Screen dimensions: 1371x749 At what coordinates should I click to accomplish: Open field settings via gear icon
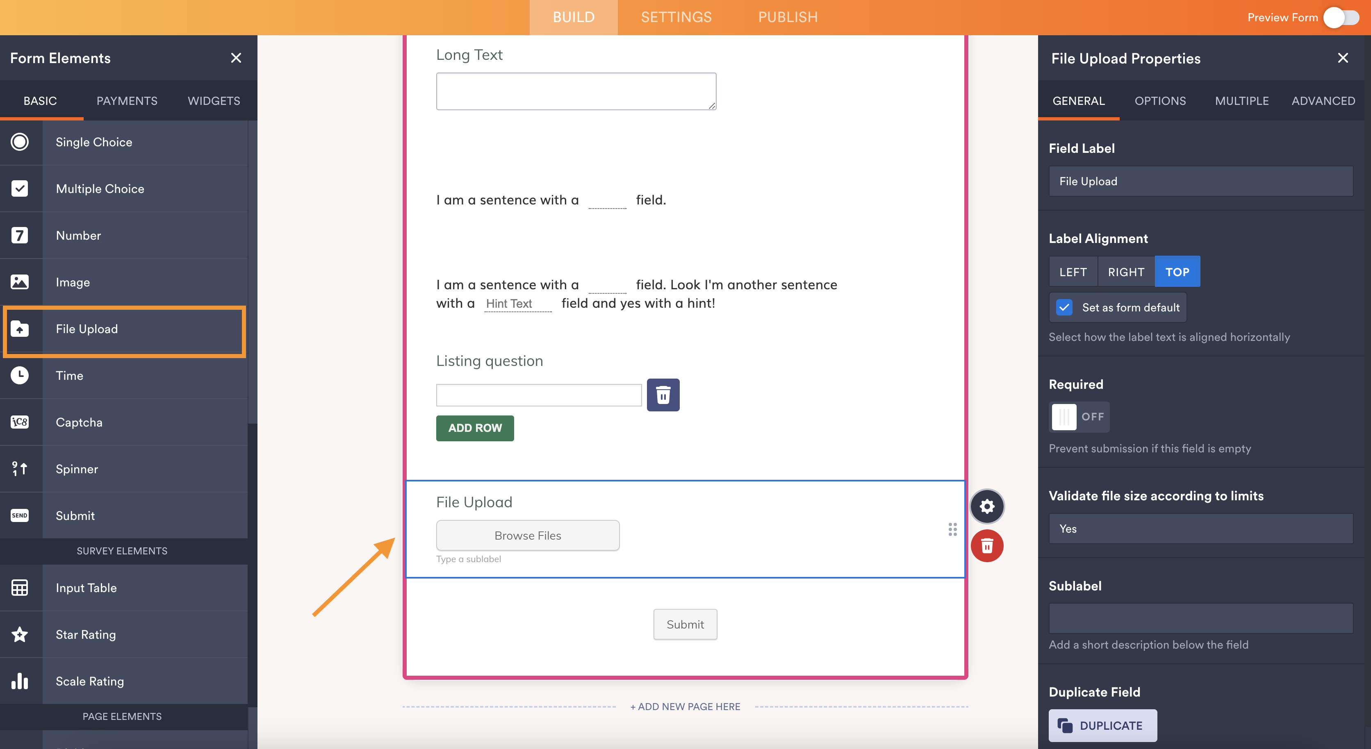(987, 506)
